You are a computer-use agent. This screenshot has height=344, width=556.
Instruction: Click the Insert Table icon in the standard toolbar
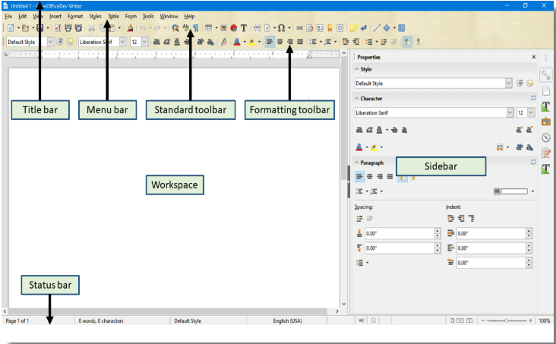point(208,28)
